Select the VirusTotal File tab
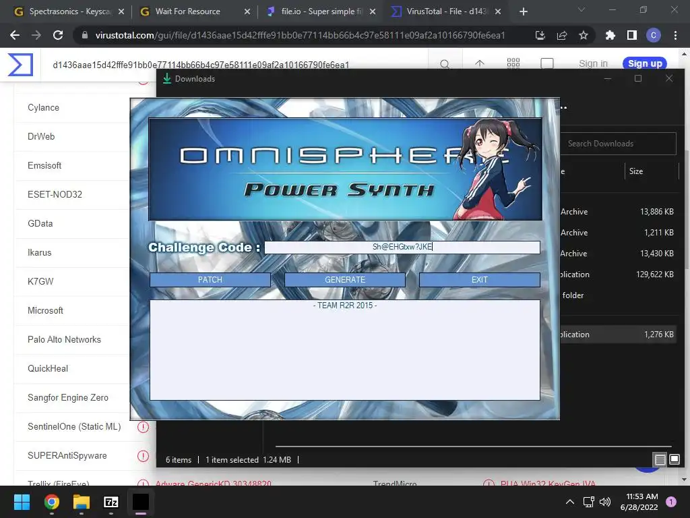The width and height of the screenshot is (690, 518). click(446, 11)
